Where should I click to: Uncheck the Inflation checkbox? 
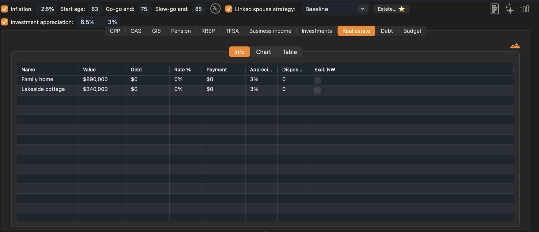click(5, 9)
